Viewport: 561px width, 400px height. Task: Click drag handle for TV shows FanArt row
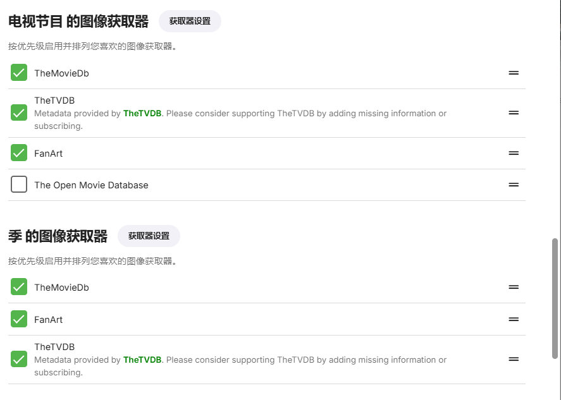(514, 153)
